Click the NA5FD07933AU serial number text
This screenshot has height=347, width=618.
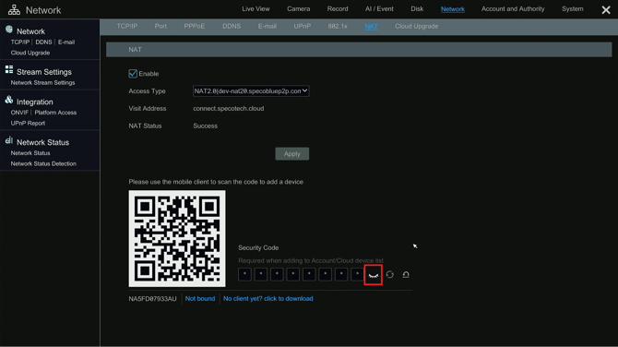(152, 299)
